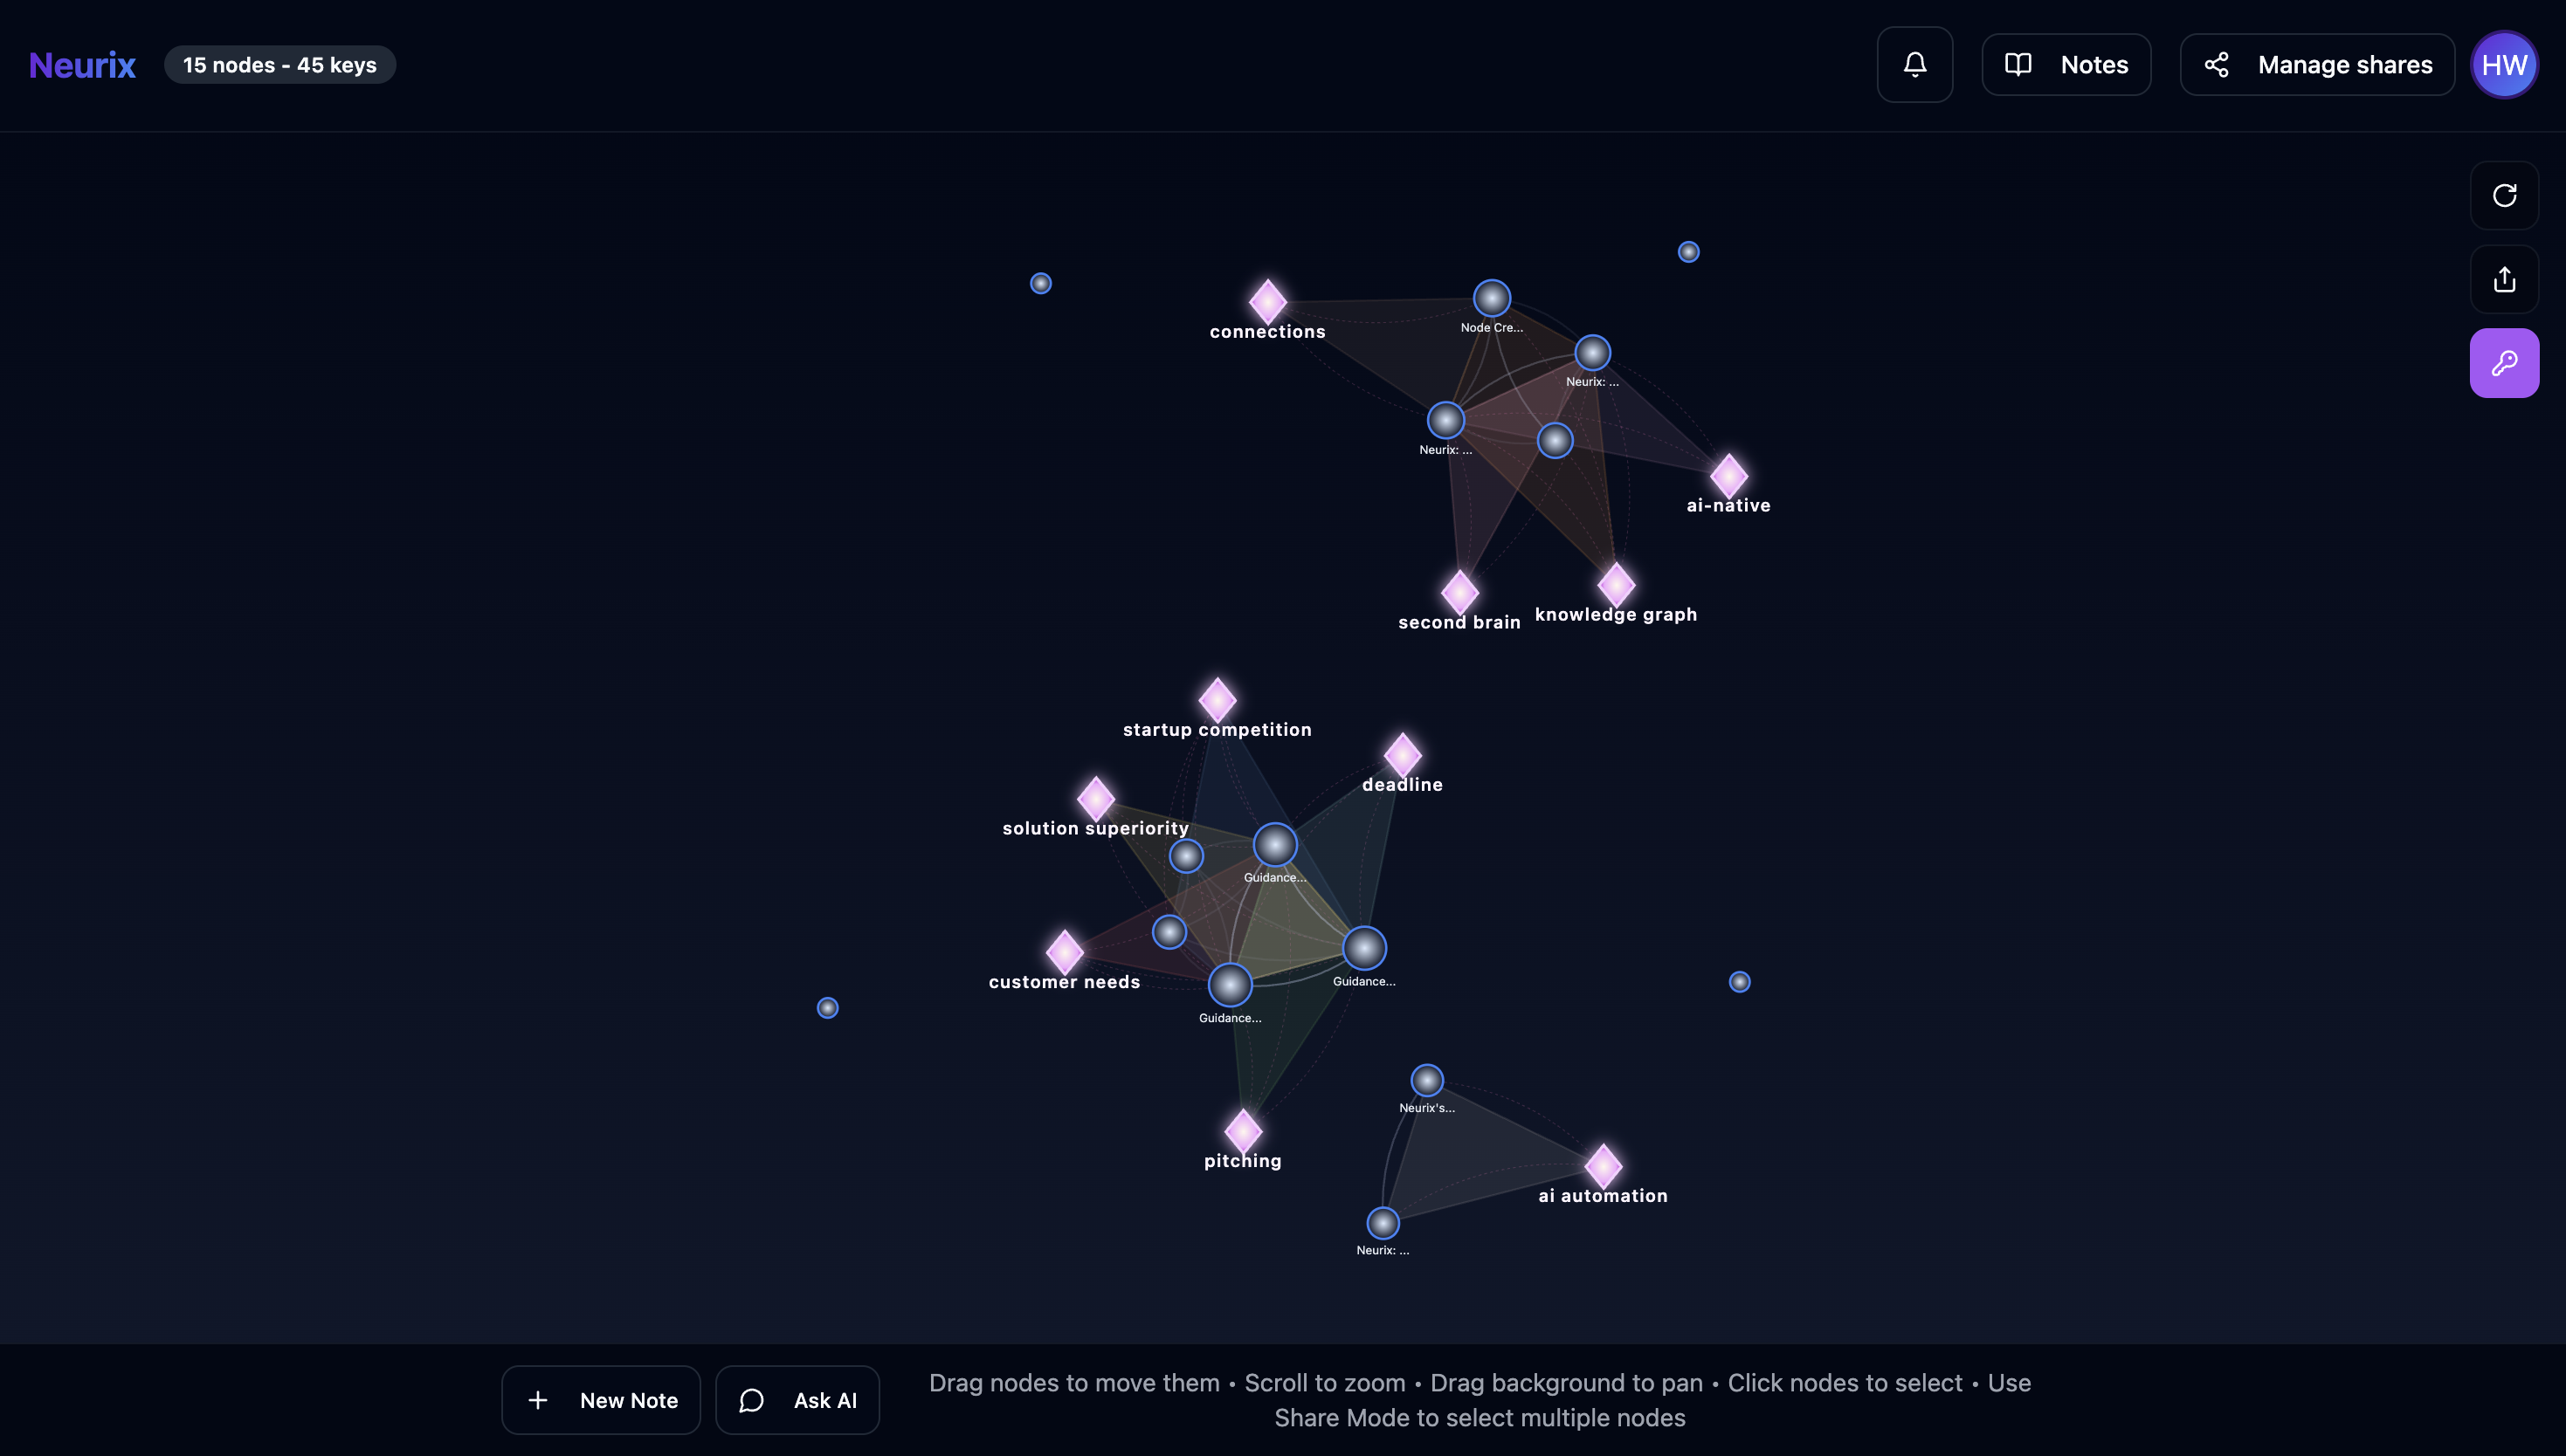
Task: Select the pitching keyword node
Action: pos(1243,1130)
